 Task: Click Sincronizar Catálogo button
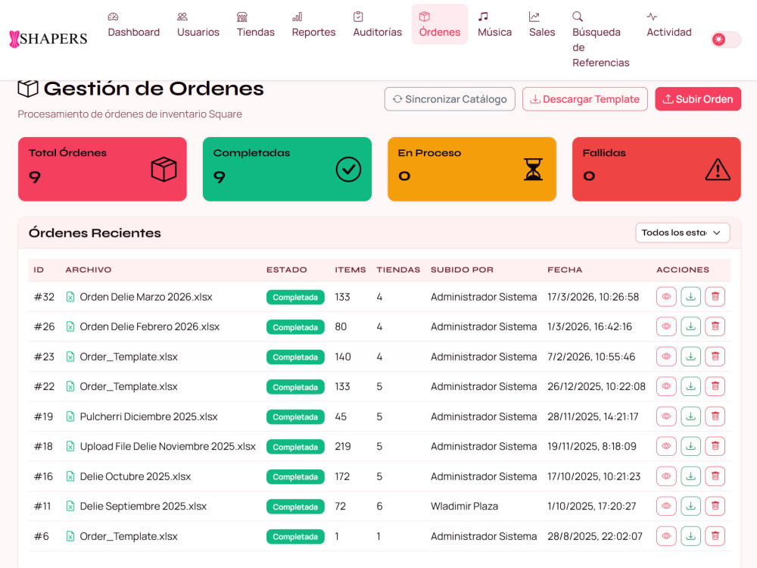(450, 99)
